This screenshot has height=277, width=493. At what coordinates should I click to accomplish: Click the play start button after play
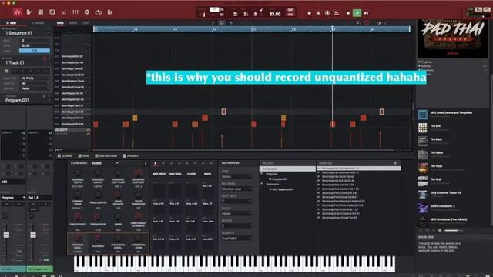point(367,13)
